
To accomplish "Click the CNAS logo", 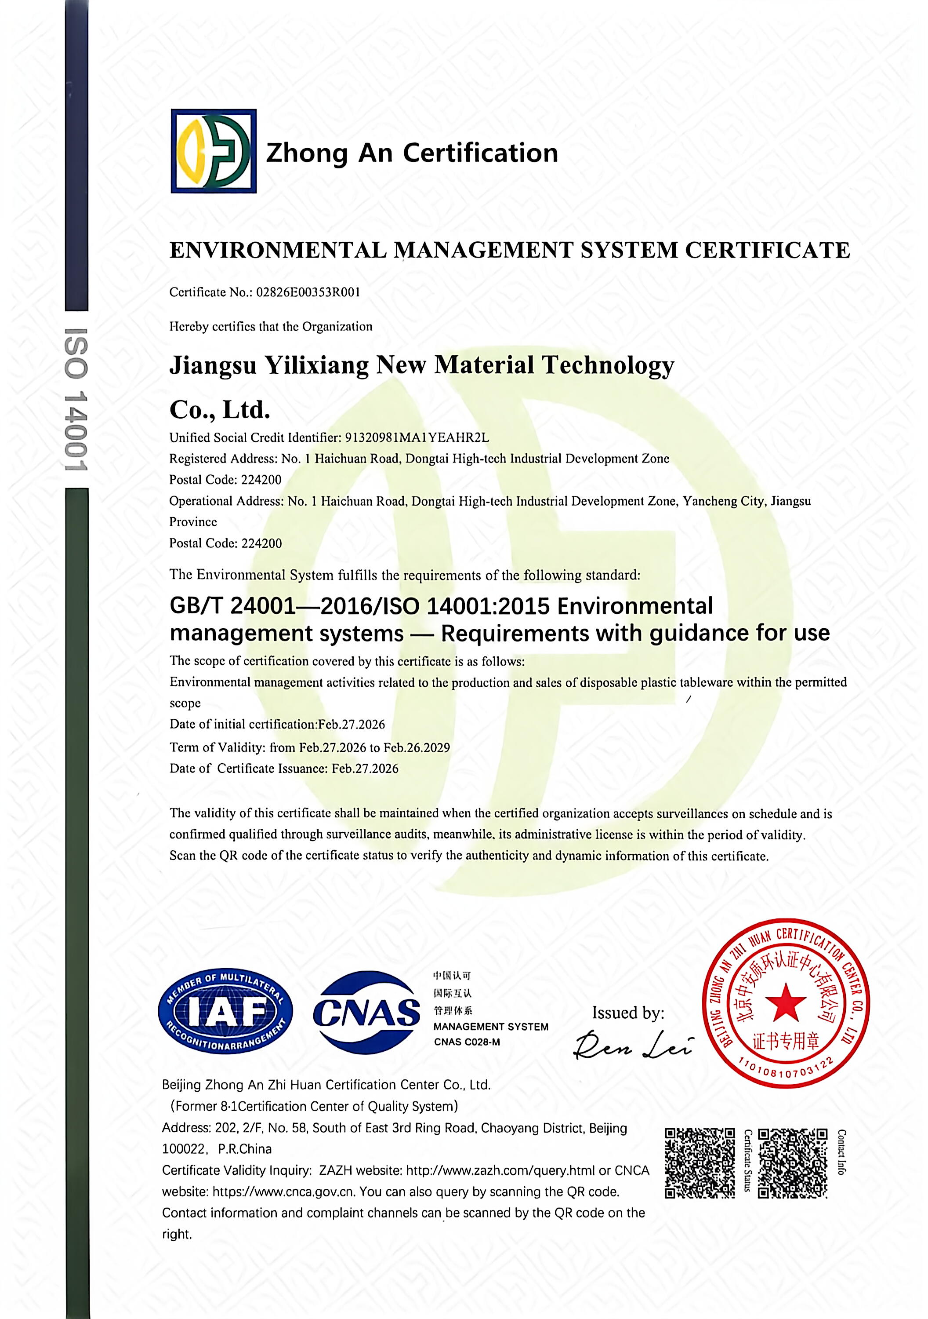I will 367,1012.
